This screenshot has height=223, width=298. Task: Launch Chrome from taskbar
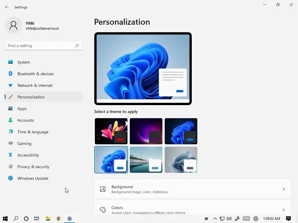[59, 219]
